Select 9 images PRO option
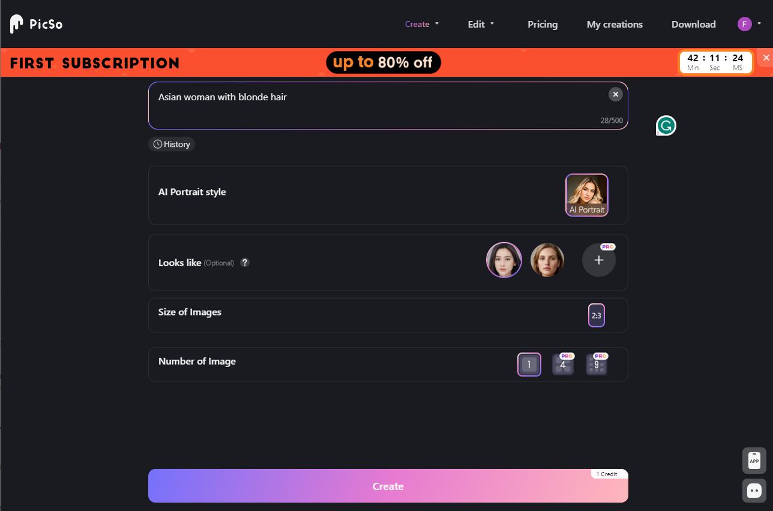This screenshot has width=773, height=511. coord(597,365)
